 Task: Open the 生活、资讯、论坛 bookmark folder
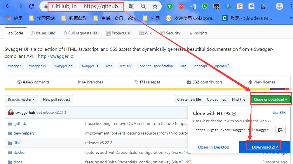(115, 18)
